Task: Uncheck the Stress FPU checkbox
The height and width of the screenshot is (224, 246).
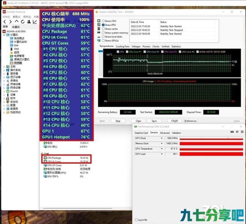Action: 103,25
